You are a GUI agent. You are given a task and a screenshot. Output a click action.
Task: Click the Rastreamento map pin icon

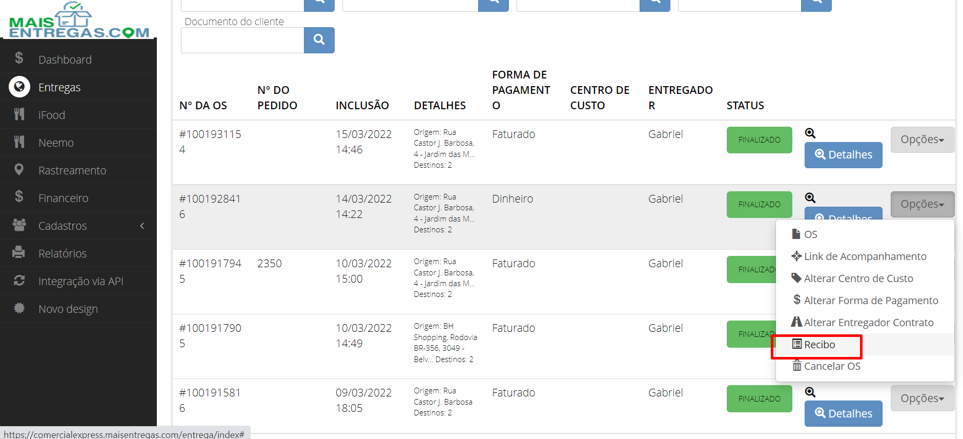tap(19, 169)
